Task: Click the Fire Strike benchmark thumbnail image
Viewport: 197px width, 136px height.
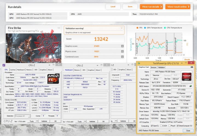Action: pyautogui.click(x=34, y=48)
